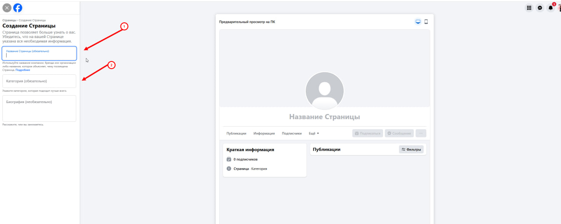Open the Категория field
The width and height of the screenshot is (561, 224).
pos(39,81)
